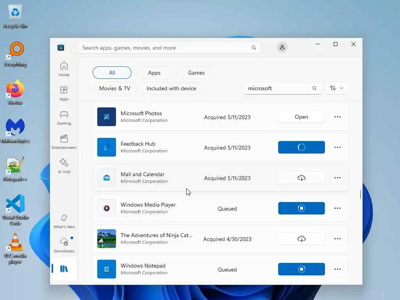The height and width of the screenshot is (300, 400).
Task: Click the Feedback Hub loading button
Action: click(x=301, y=147)
